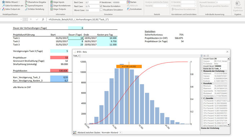Screen dimensions: 245x138
Task: Click Berechne Korrelationen
Action: [x=183, y=9]
